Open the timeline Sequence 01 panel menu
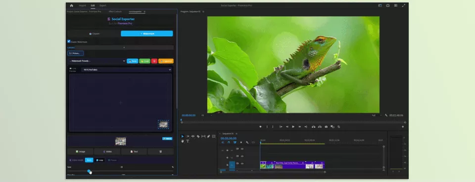 [237, 133]
